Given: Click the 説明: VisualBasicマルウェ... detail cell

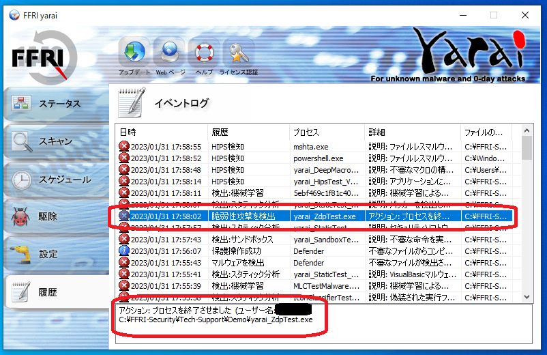Looking at the screenshot, I should (x=413, y=274).
